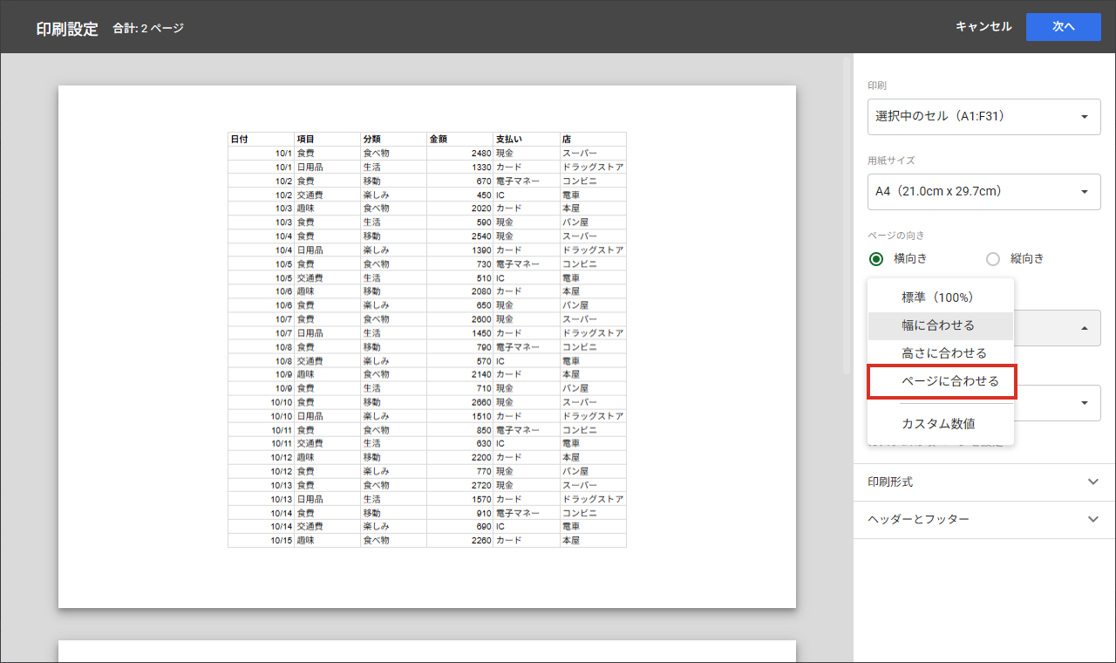1116x663 pixels.
Task: Choose ページに合わせる from scale menu
Action: (941, 381)
